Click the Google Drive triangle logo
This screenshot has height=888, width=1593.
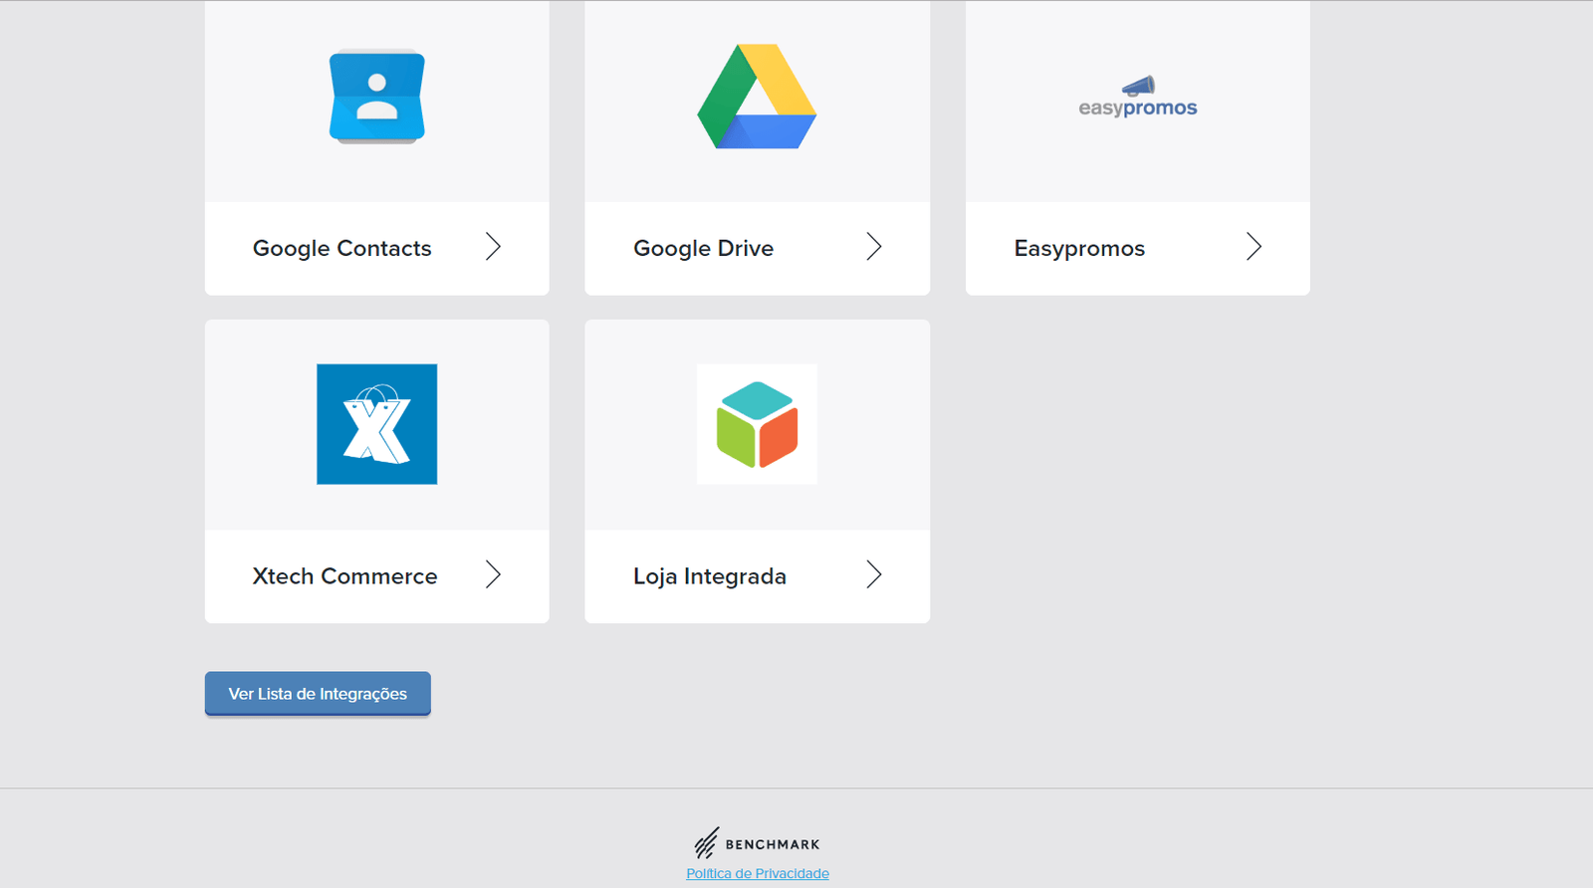(x=757, y=98)
